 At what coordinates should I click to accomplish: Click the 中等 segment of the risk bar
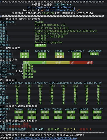coord(58,63)
